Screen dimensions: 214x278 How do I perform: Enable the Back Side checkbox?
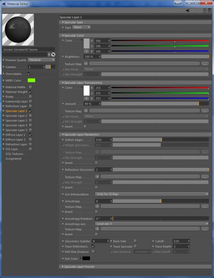click(135, 241)
